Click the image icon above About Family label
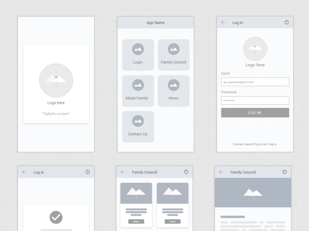Image resolution: width=309 pixels, height=231 pixels. tap(138, 85)
